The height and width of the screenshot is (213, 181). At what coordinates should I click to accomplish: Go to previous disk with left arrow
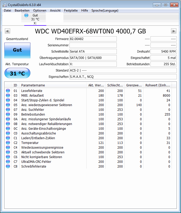coord(7,31)
